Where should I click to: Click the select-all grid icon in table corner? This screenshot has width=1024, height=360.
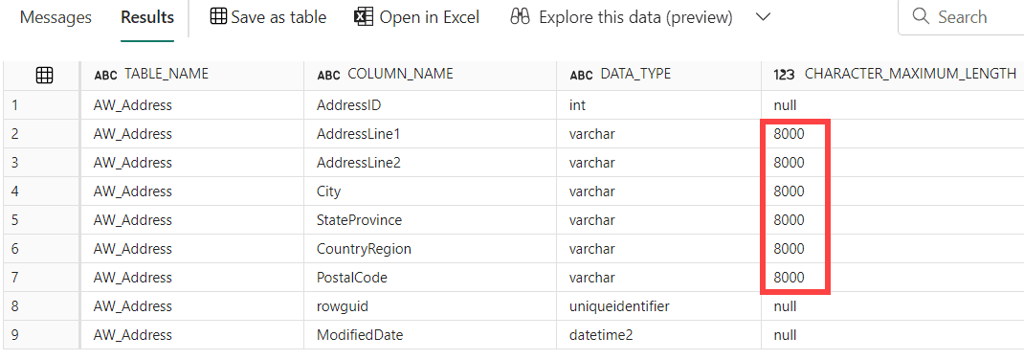click(x=44, y=76)
